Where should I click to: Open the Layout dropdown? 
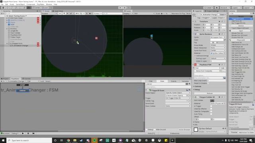click(x=248, y=8)
